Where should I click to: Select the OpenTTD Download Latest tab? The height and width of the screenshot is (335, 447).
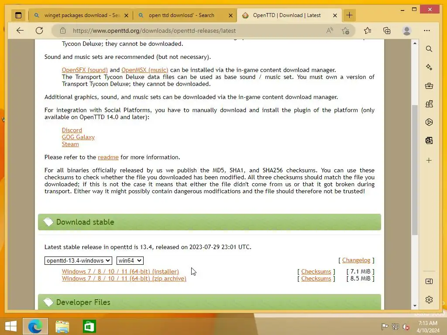click(x=286, y=15)
